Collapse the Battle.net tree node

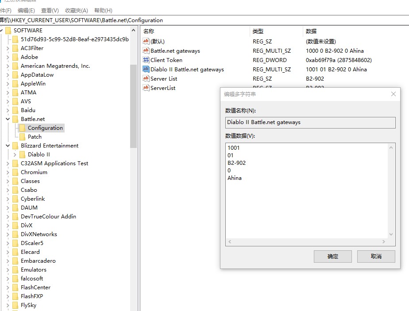[x=8, y=119]
